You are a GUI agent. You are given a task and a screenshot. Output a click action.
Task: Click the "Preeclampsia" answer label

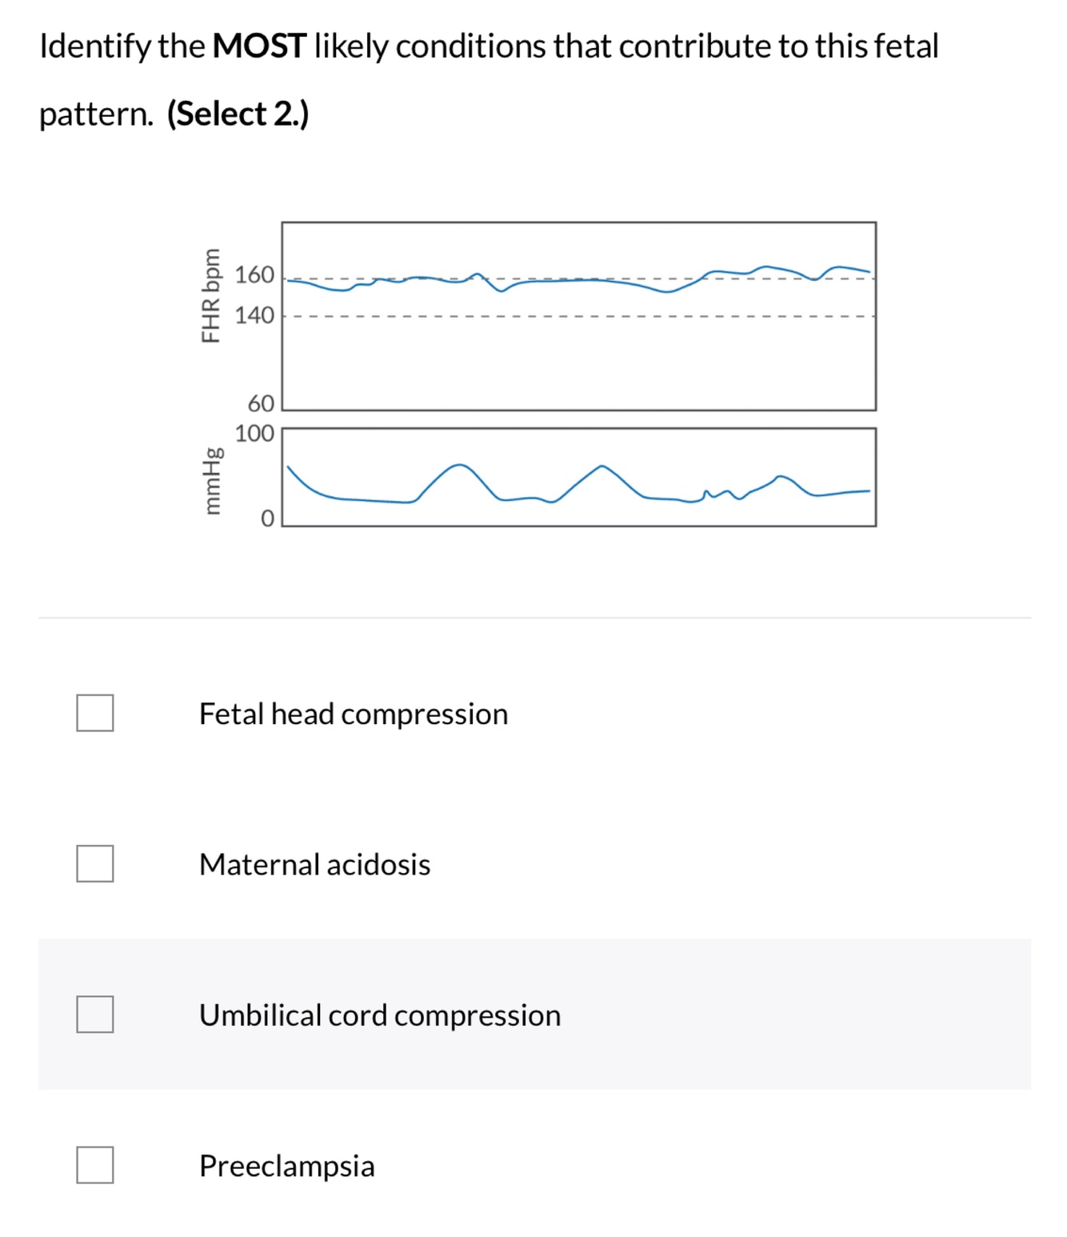click(x=286, y=1166)
